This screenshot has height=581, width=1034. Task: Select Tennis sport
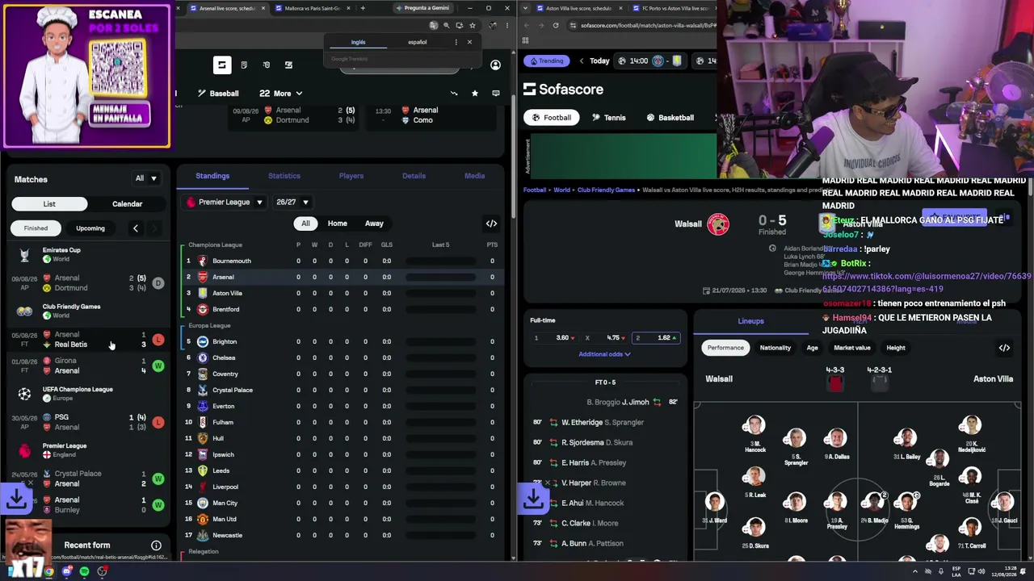[608, 118]
